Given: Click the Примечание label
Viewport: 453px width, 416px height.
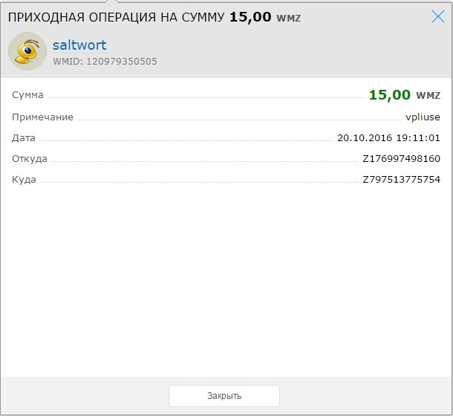Looking at the screenshot, I should (x=42, y=117).
